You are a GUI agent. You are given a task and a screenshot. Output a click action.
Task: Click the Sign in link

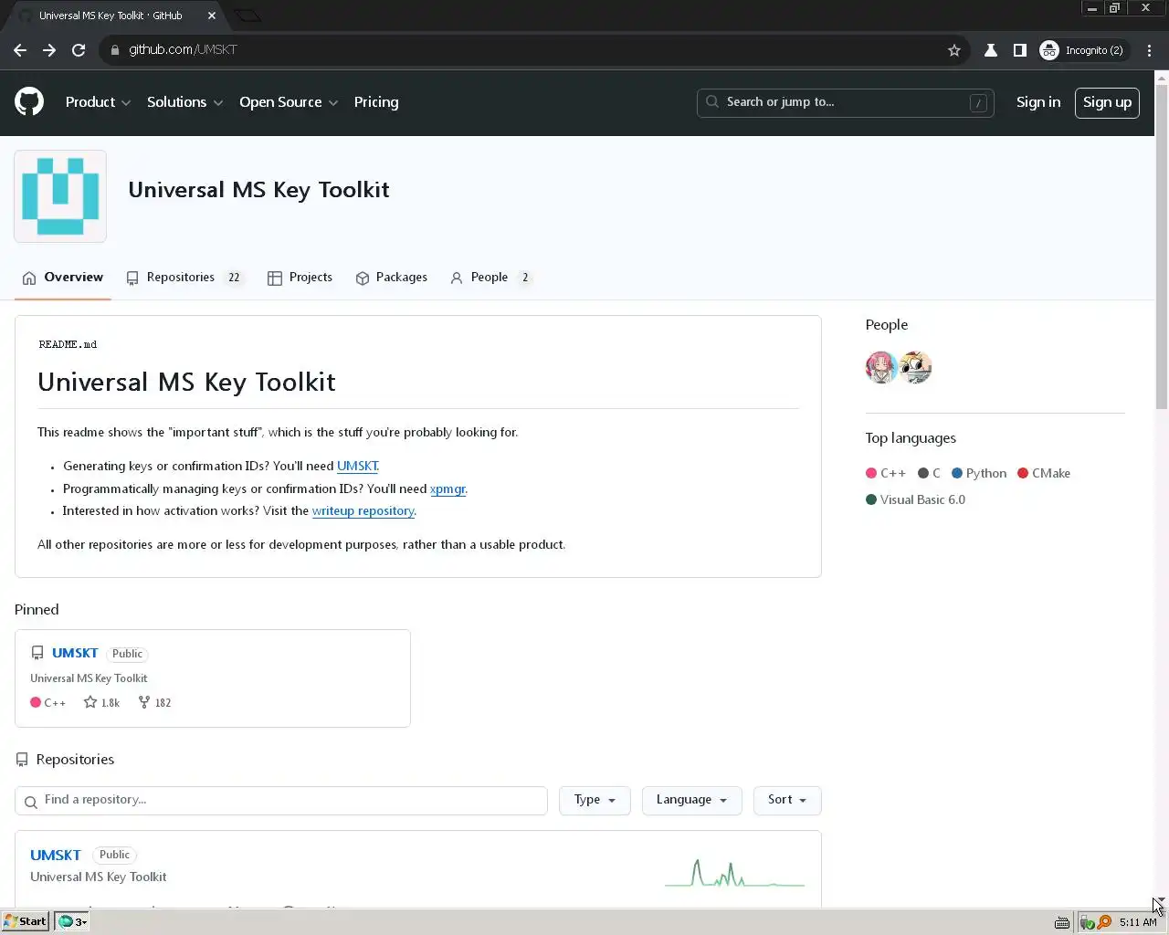pos(1038,102)
